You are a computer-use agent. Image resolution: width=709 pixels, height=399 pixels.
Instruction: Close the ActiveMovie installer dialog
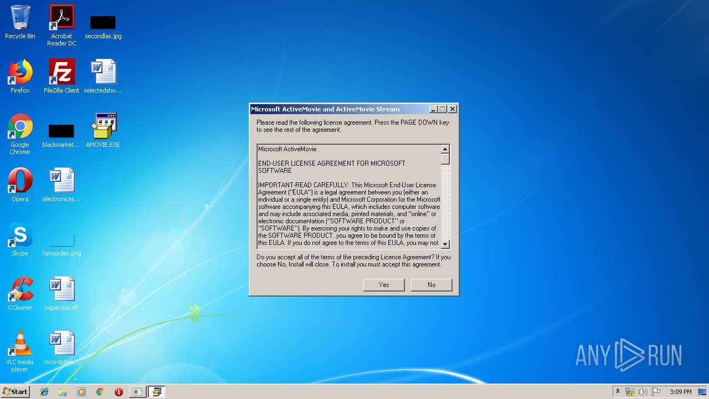point(453,109)
